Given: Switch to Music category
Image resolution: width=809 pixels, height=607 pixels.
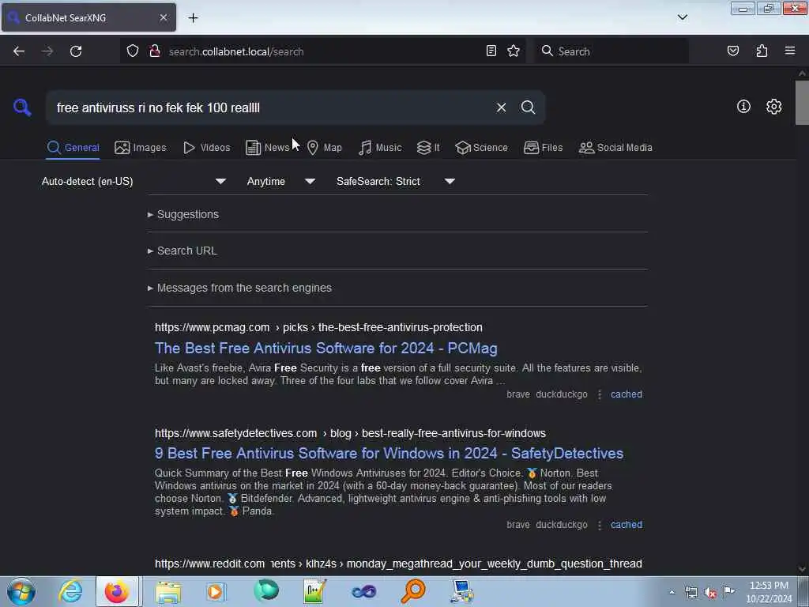Looking at the screenshot, I should 380,148.
